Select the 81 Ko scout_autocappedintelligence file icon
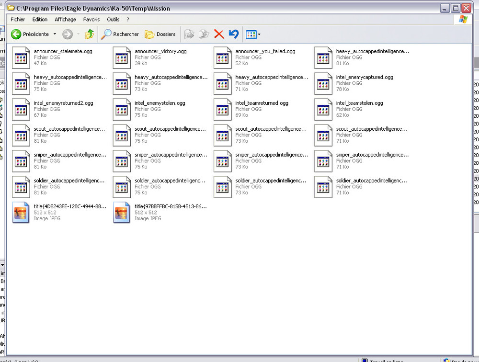Image resolution: width=479 pixels, height=362 pixels. (x=21, y=136)
